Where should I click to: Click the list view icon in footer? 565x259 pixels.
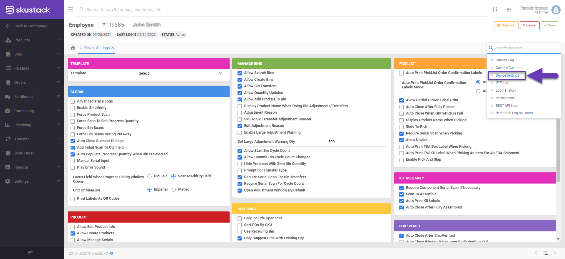(x=546, y=253)
